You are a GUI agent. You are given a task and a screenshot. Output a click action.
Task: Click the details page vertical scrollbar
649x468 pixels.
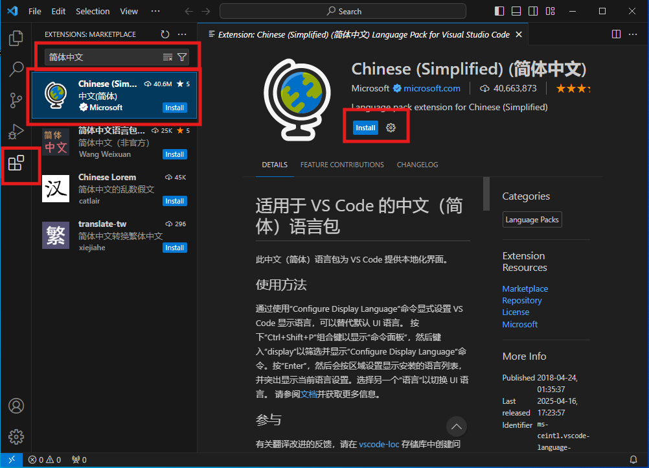486,194
